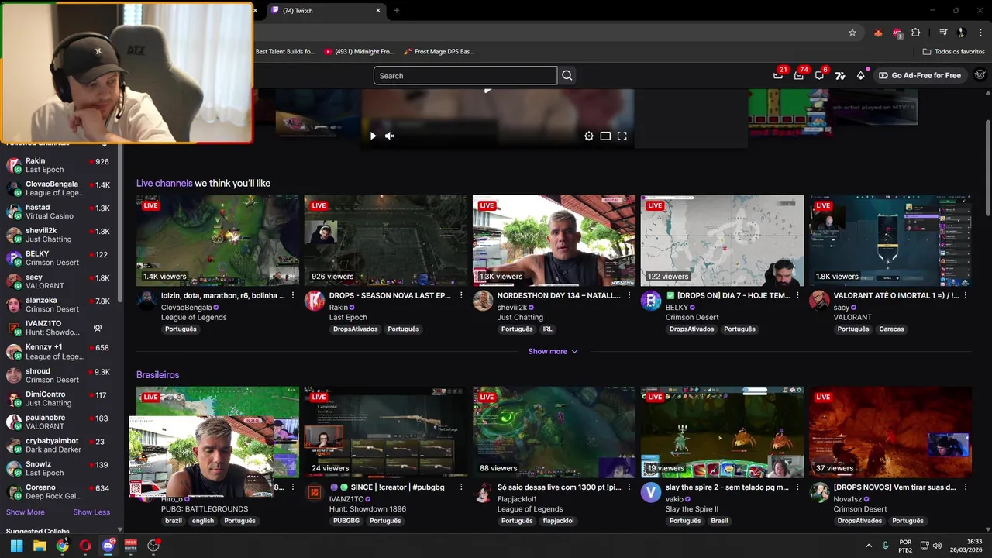
Task: Open Whispers chat icon with 6 badge
Action: 819,75
